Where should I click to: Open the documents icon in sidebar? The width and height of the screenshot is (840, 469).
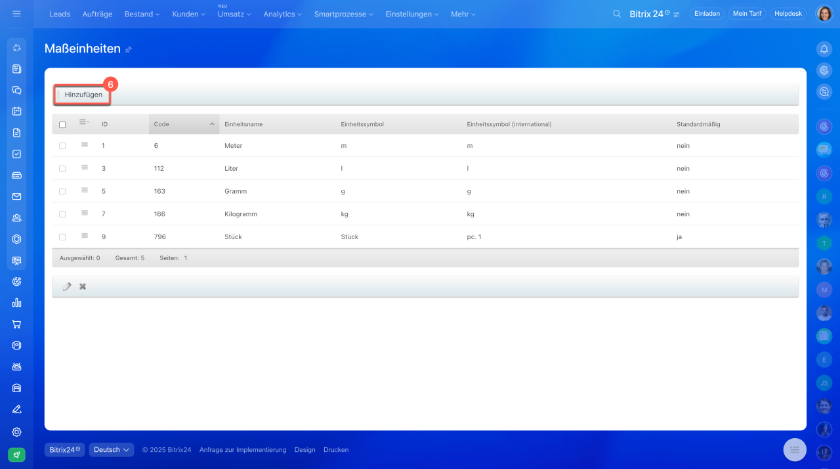tap(17, 133)
